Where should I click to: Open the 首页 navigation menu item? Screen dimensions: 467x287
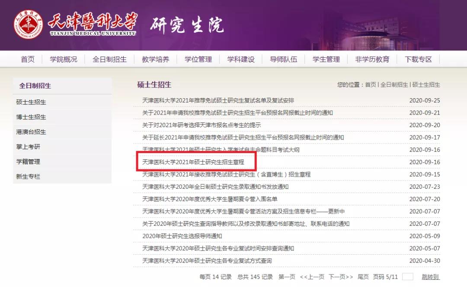28,59
